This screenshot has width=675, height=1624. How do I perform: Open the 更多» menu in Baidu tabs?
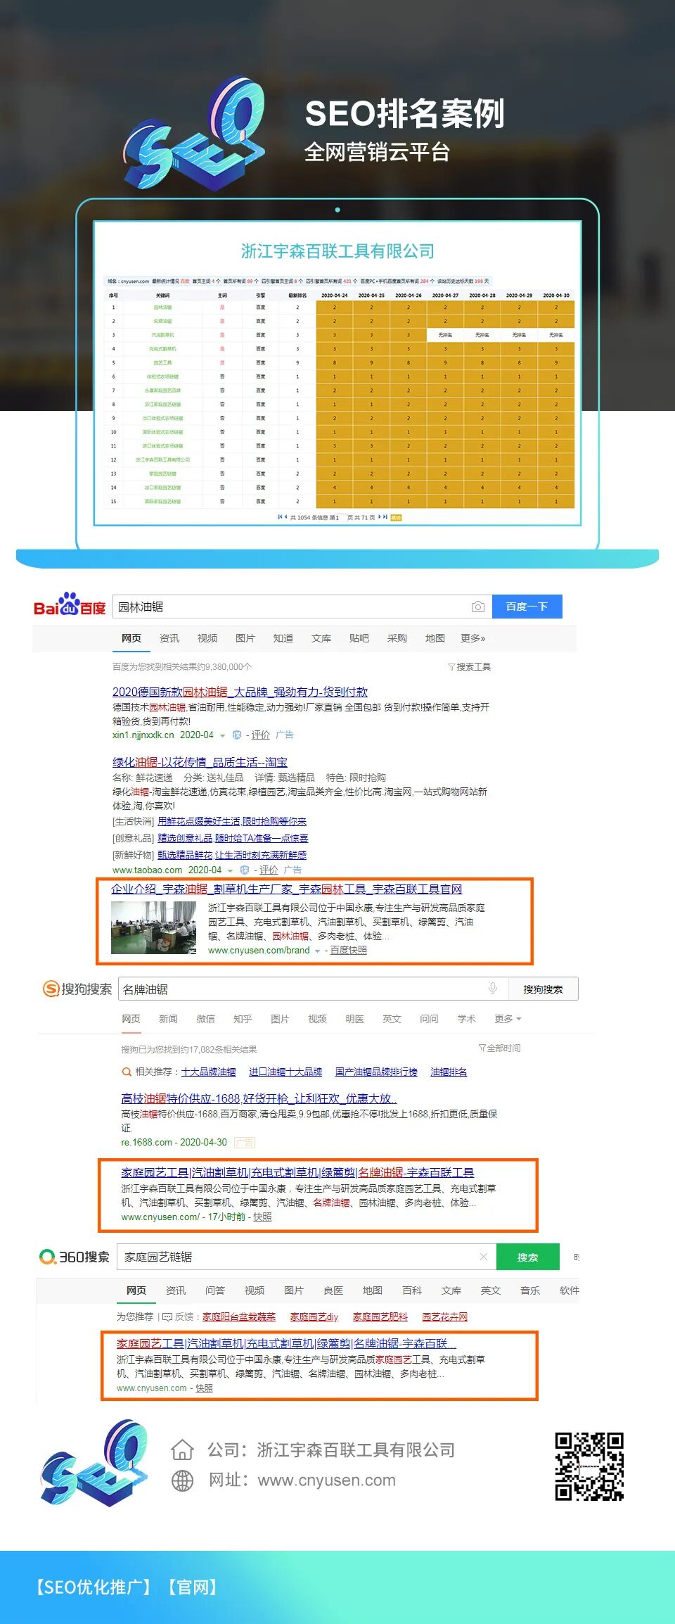(x=472, y=638)
